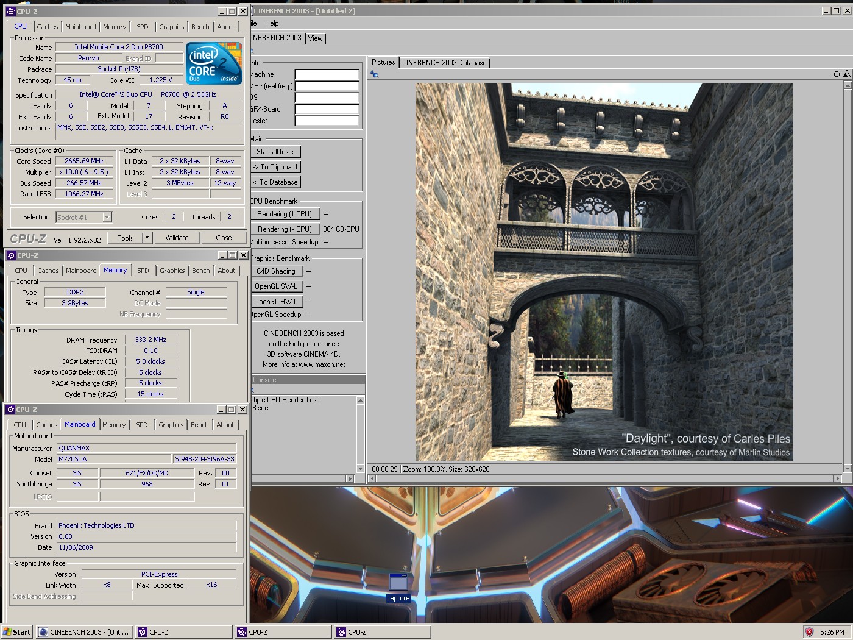Screen dimensions: 853x640
Task: Select Bench tab in bottom CPU-Z Mainboard window
Action: [x=200, y=425]
